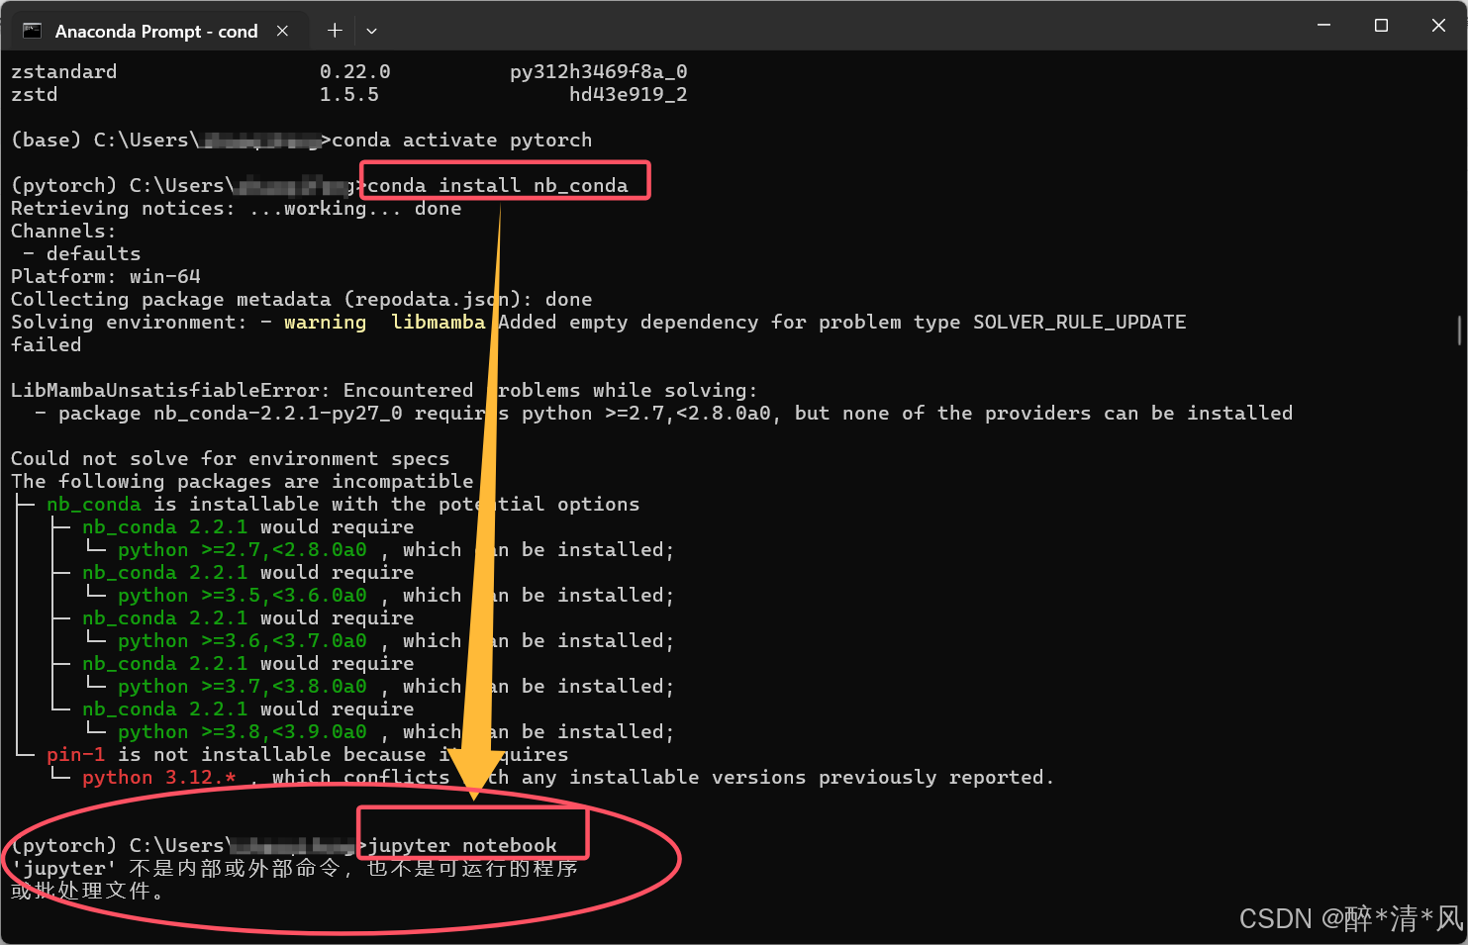Viewport: 1468px width, 945px height.
Task: Click the Anaconda Prompt icon on the tab
Action: point(33,31)
